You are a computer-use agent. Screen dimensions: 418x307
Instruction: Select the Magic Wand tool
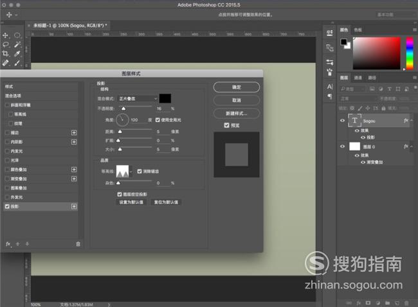[17, 44]
